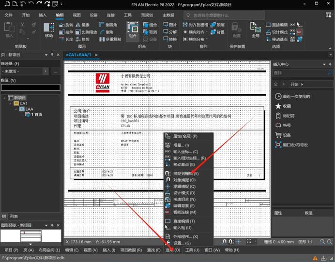Toggle 设计模式 in the ribbon 选项 group
335x262 pixels.
[x=277, y=32]
